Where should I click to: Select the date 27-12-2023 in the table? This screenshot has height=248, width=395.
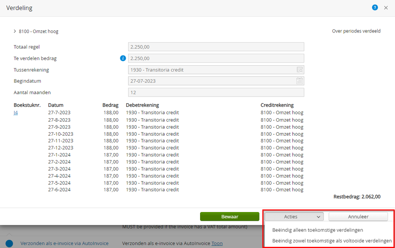point(61,148)
